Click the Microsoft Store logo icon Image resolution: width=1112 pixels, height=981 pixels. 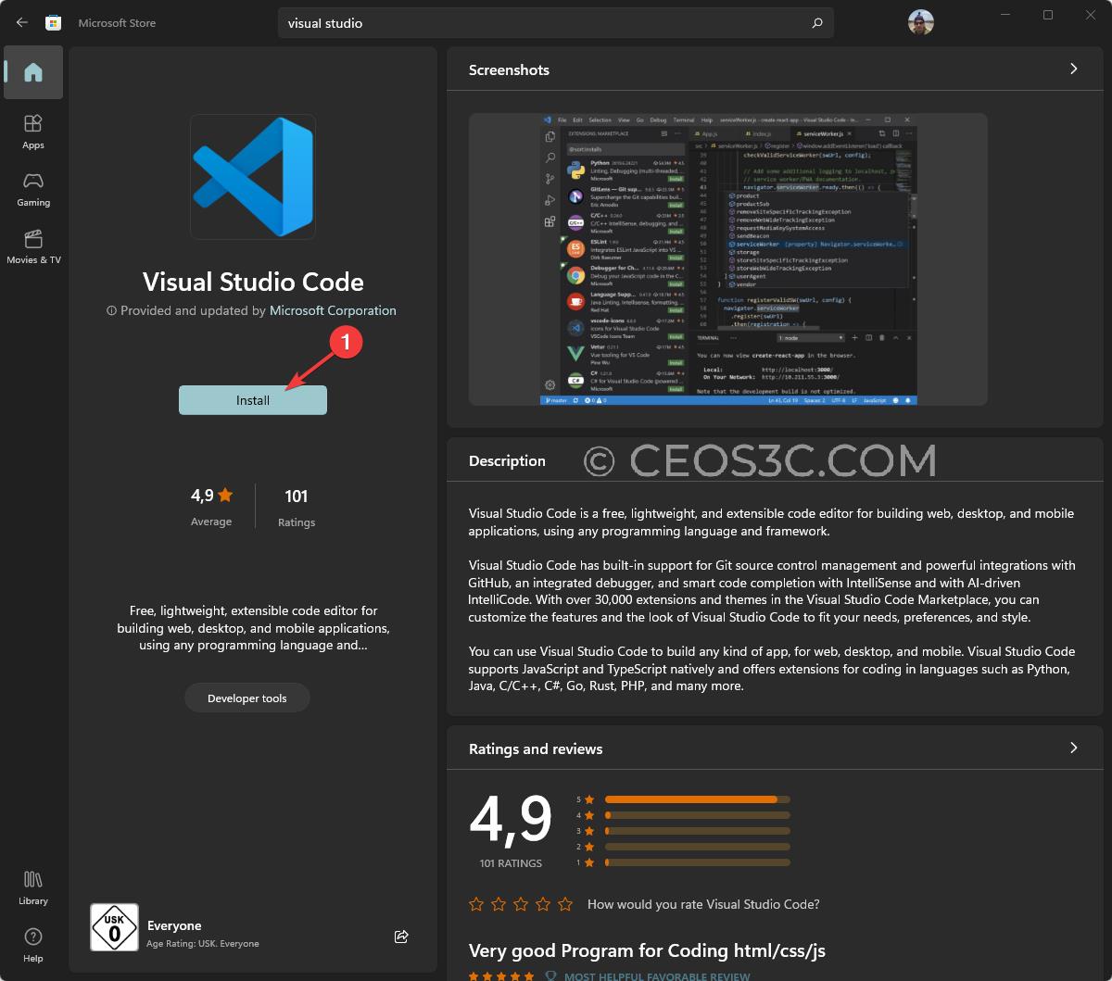54,22
